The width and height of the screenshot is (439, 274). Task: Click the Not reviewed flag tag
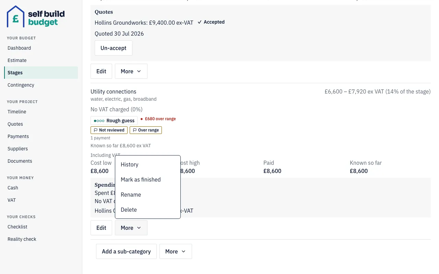109,130
